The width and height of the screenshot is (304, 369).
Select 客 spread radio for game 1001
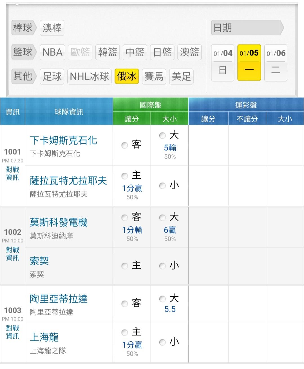[125, 145]
